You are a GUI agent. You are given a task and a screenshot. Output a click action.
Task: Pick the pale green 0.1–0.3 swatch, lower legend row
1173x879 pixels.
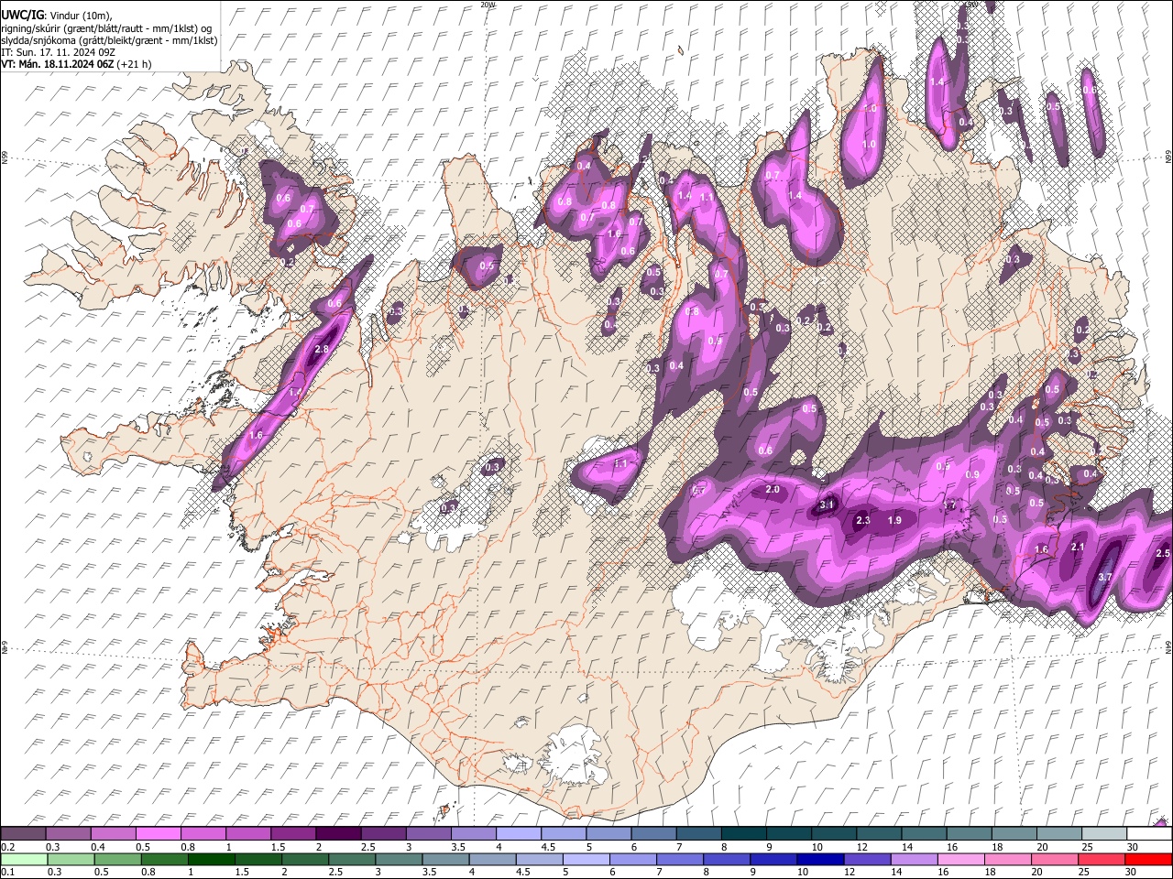[x=23, y=859]
